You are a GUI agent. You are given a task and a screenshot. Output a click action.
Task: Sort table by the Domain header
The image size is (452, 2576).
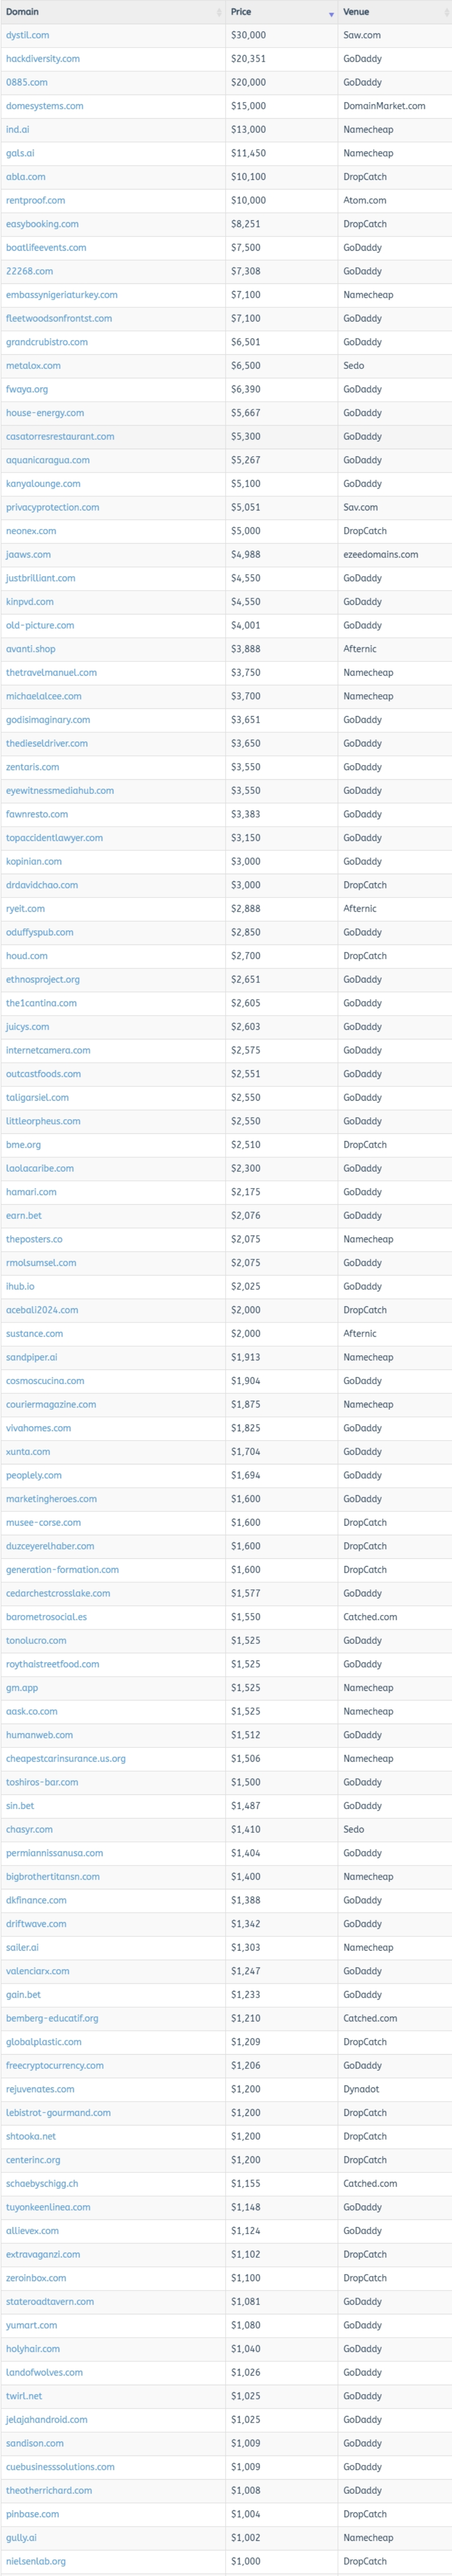(x=23, y=12)
